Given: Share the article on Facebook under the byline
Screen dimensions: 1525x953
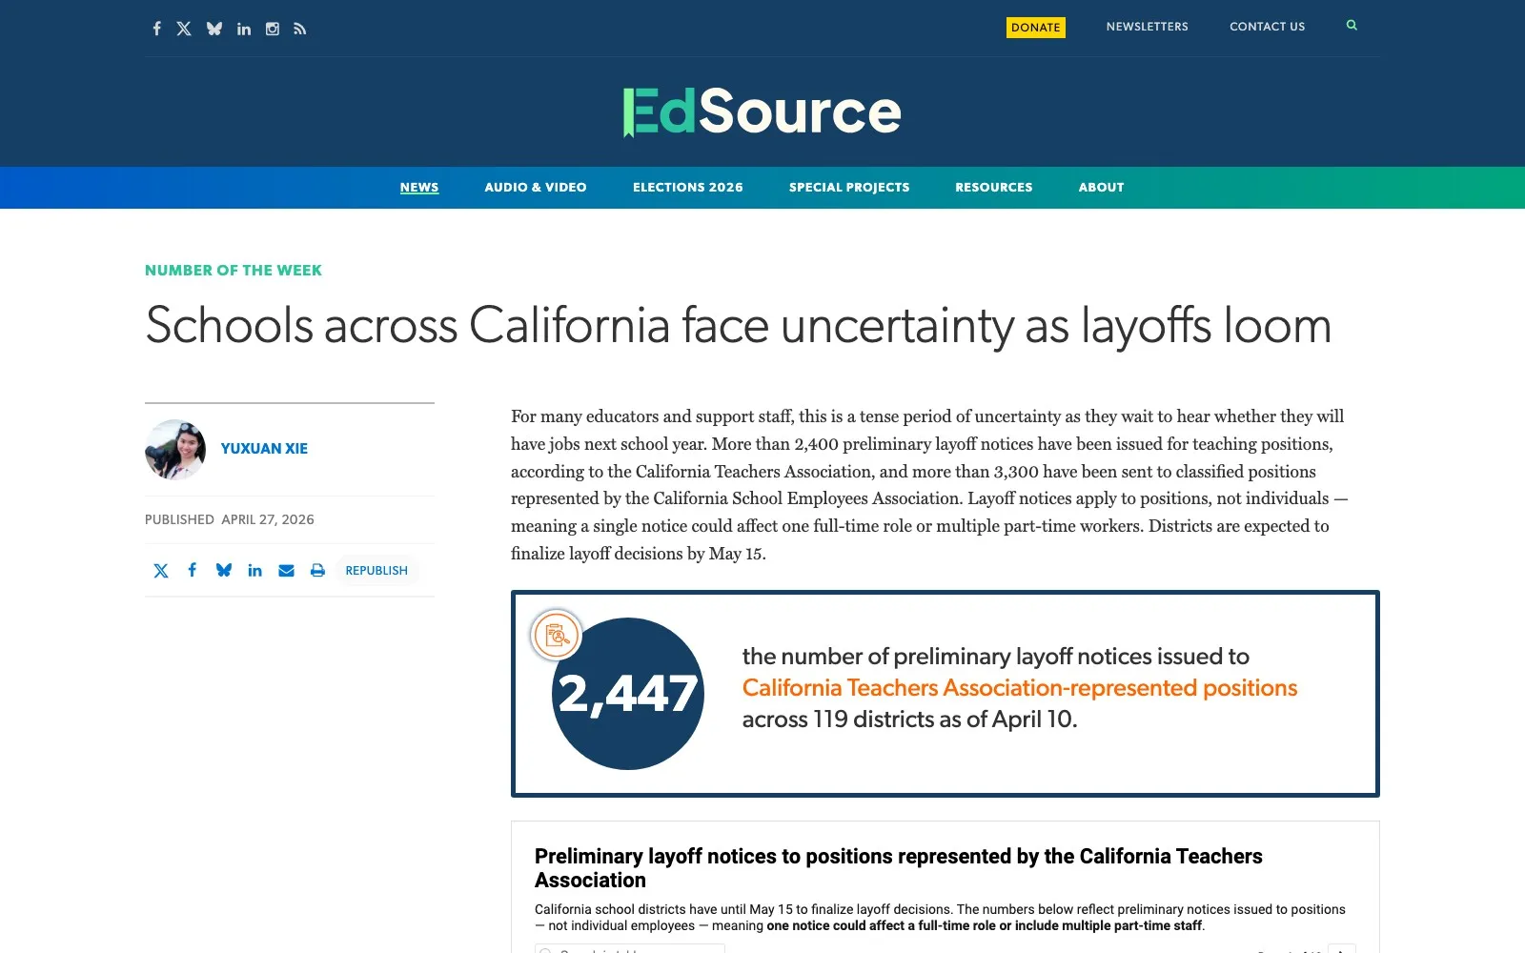Looking at the screenshot, I should click(193, 570).
